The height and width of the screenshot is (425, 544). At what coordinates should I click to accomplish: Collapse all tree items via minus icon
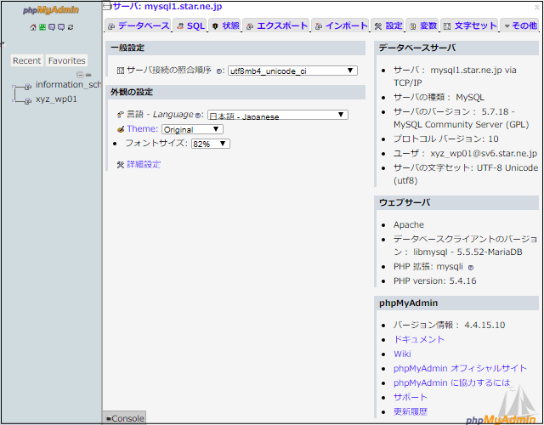[80, 75]
